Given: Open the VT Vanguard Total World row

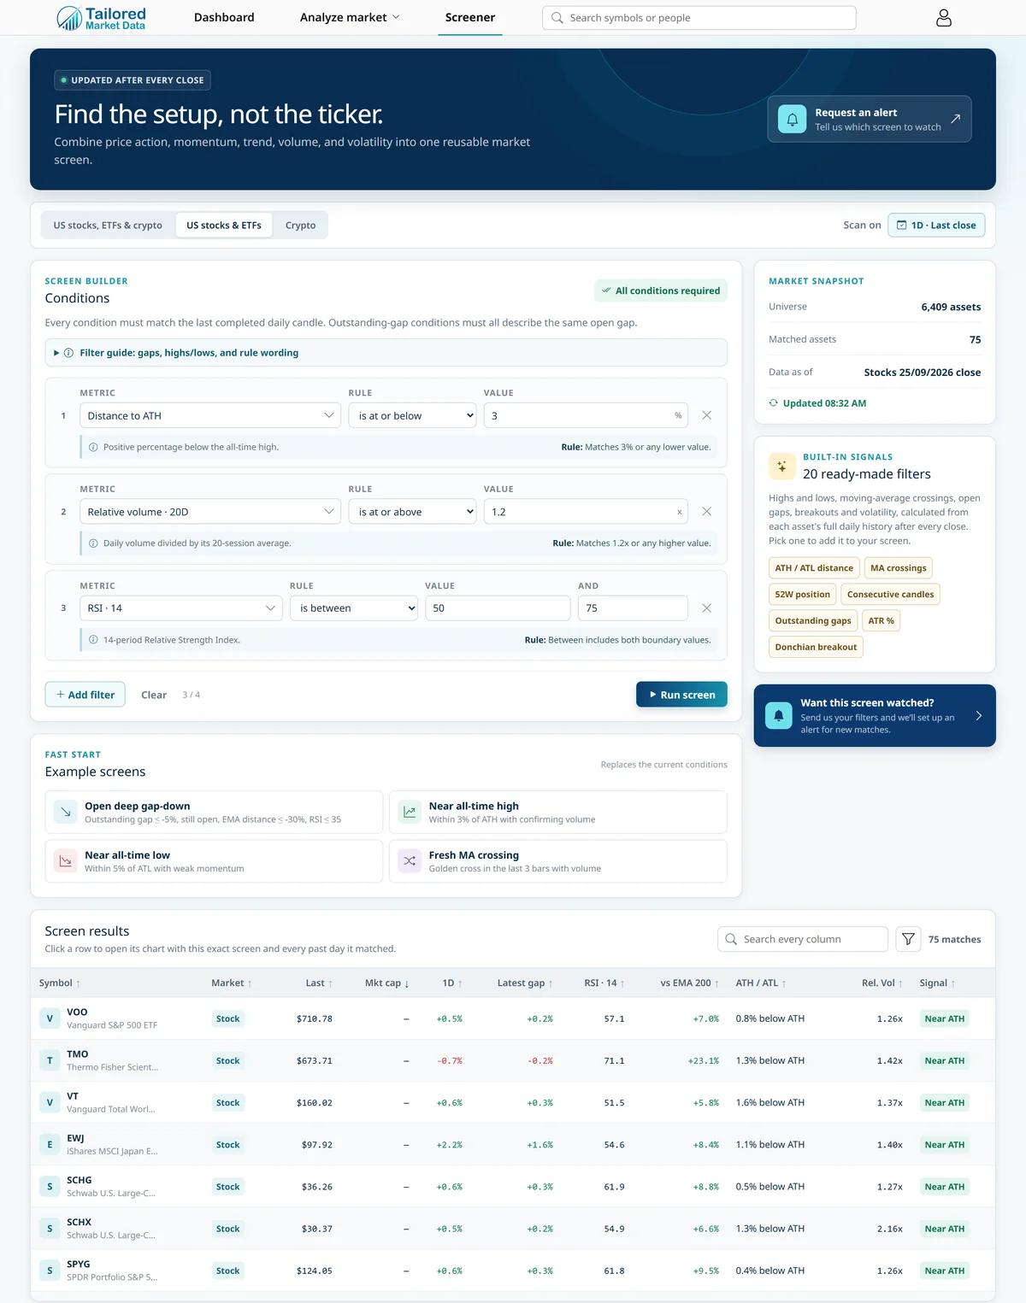Looking at the screenshot, I should pyautogui.click(x=513, y=1103).
